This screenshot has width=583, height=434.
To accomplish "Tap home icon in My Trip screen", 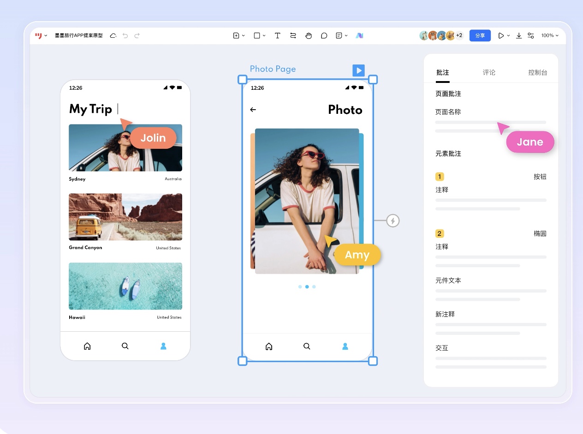I will pos(87,346).
